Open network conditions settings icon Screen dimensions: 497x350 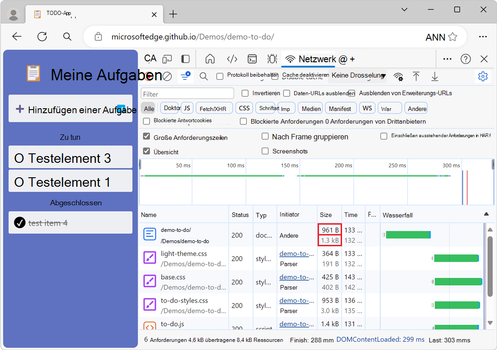pyautogui.click(x=399, y=77)
